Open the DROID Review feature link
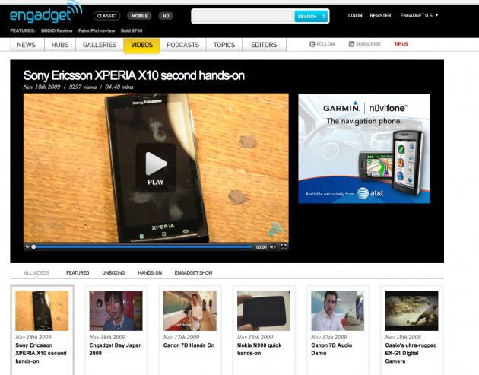This screenshot has width=479, height=375. click(x=57, y=31)
